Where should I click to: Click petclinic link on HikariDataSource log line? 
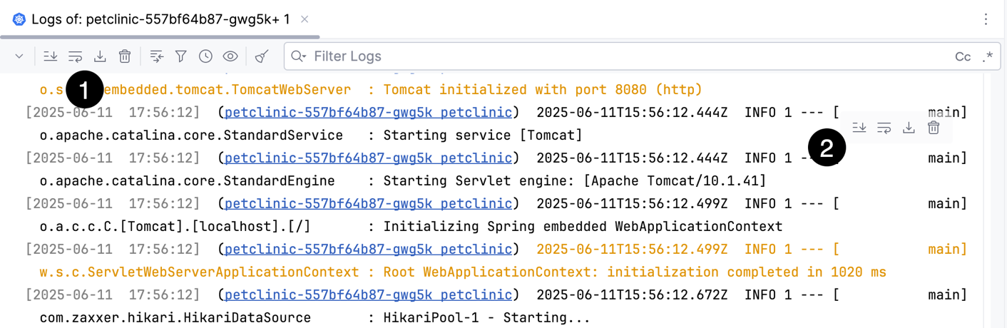tap(368, 295)
